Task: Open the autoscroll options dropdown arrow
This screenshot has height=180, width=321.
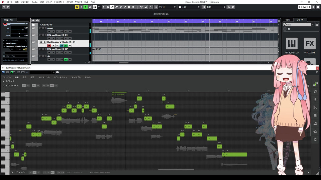Action: [x=99, y=7]
